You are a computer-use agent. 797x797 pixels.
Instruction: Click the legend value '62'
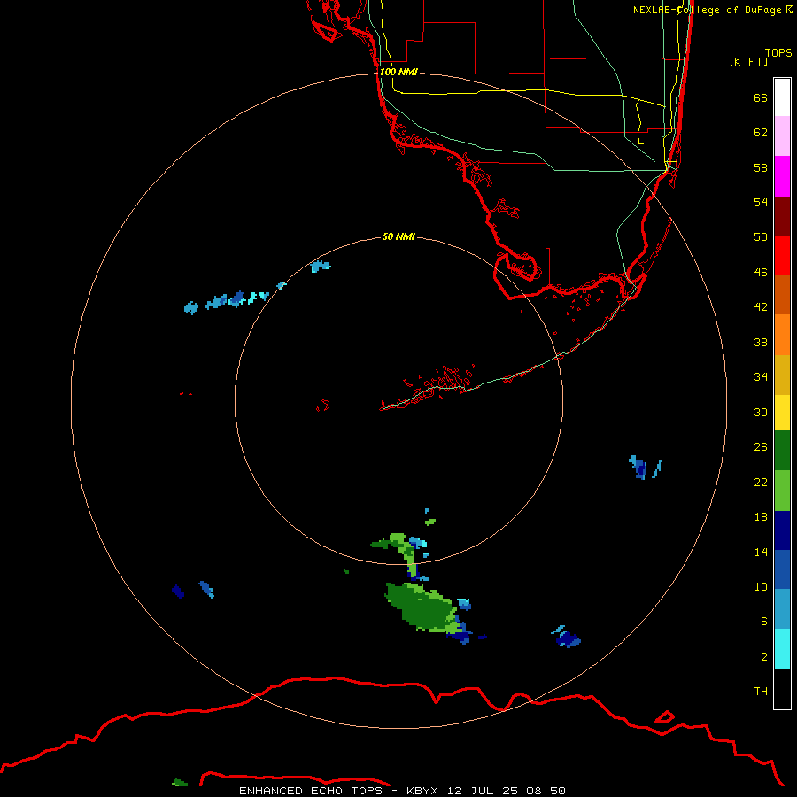(761, 133)
